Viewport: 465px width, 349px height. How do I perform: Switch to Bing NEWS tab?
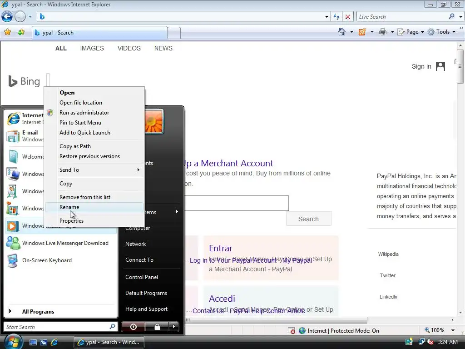pos(163,48)
